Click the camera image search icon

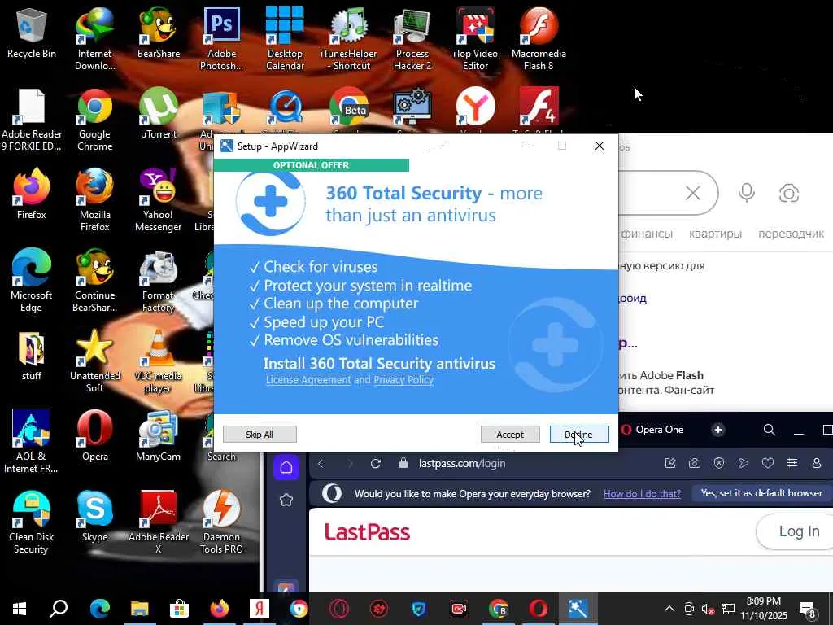789,193
